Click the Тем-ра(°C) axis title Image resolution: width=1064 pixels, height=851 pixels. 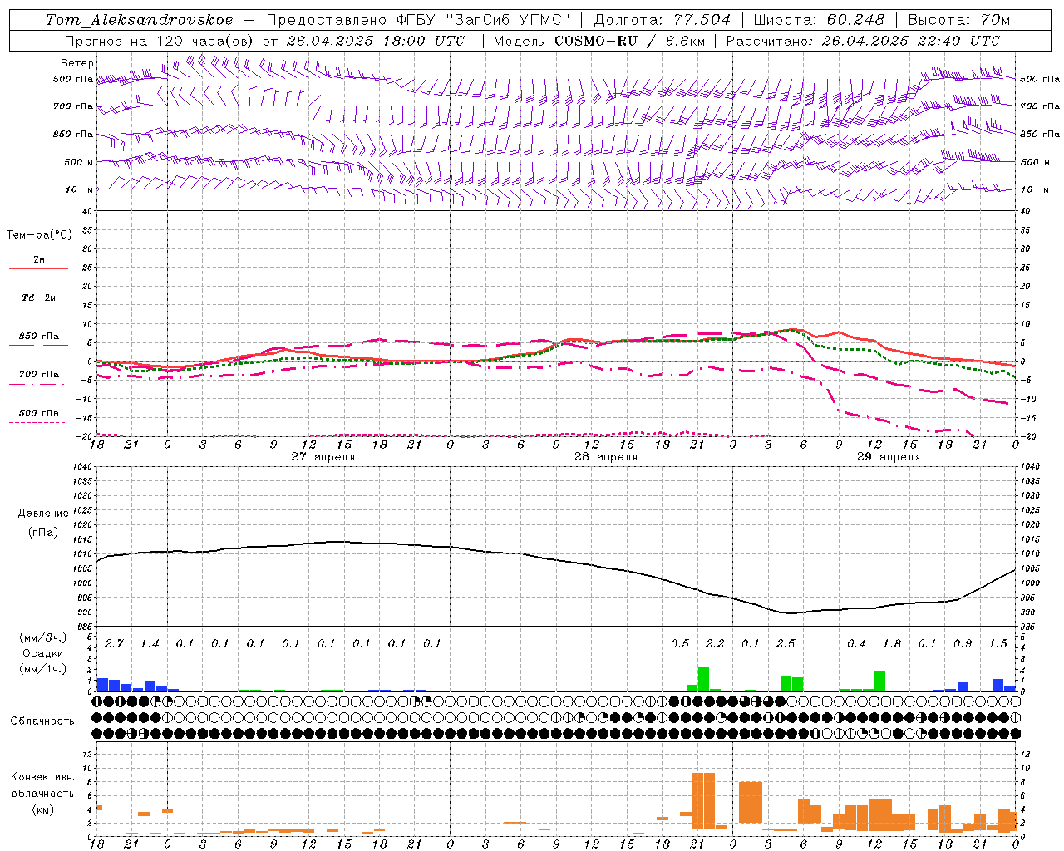[x=39, y=235]
